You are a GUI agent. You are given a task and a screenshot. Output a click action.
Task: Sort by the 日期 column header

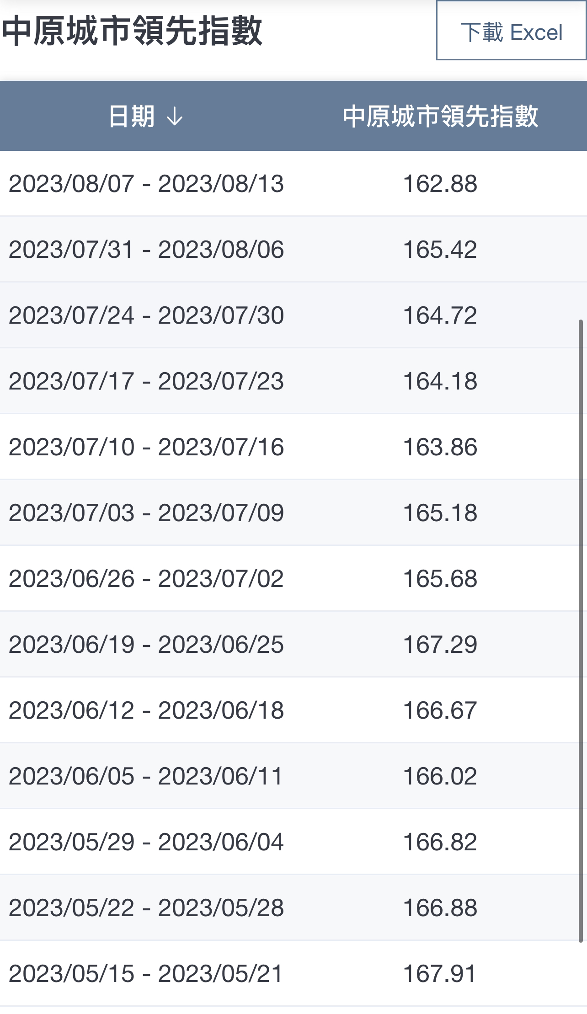132,116
